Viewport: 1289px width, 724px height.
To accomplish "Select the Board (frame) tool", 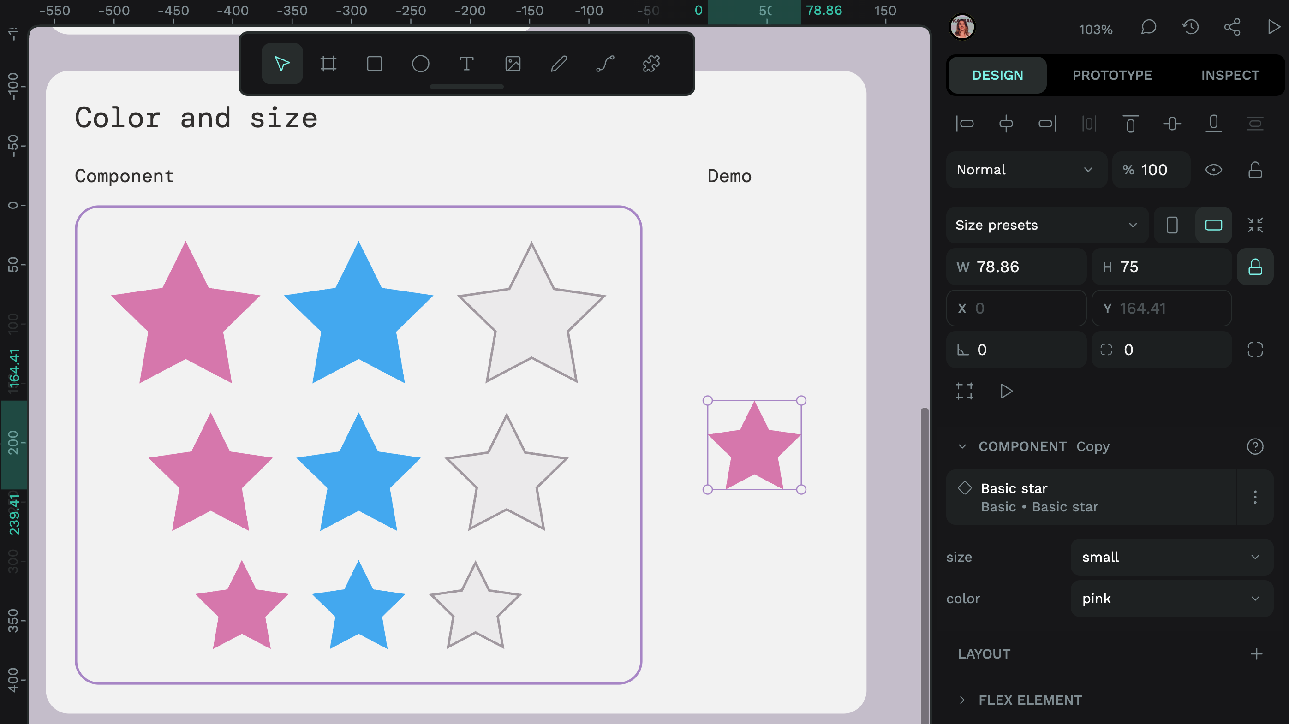I will tap(328, 64).
